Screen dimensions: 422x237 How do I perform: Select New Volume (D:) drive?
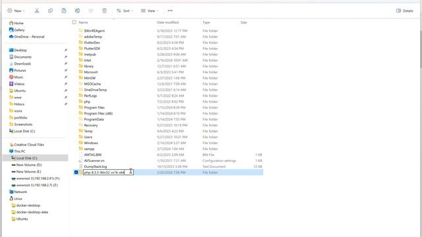point(26,165)
